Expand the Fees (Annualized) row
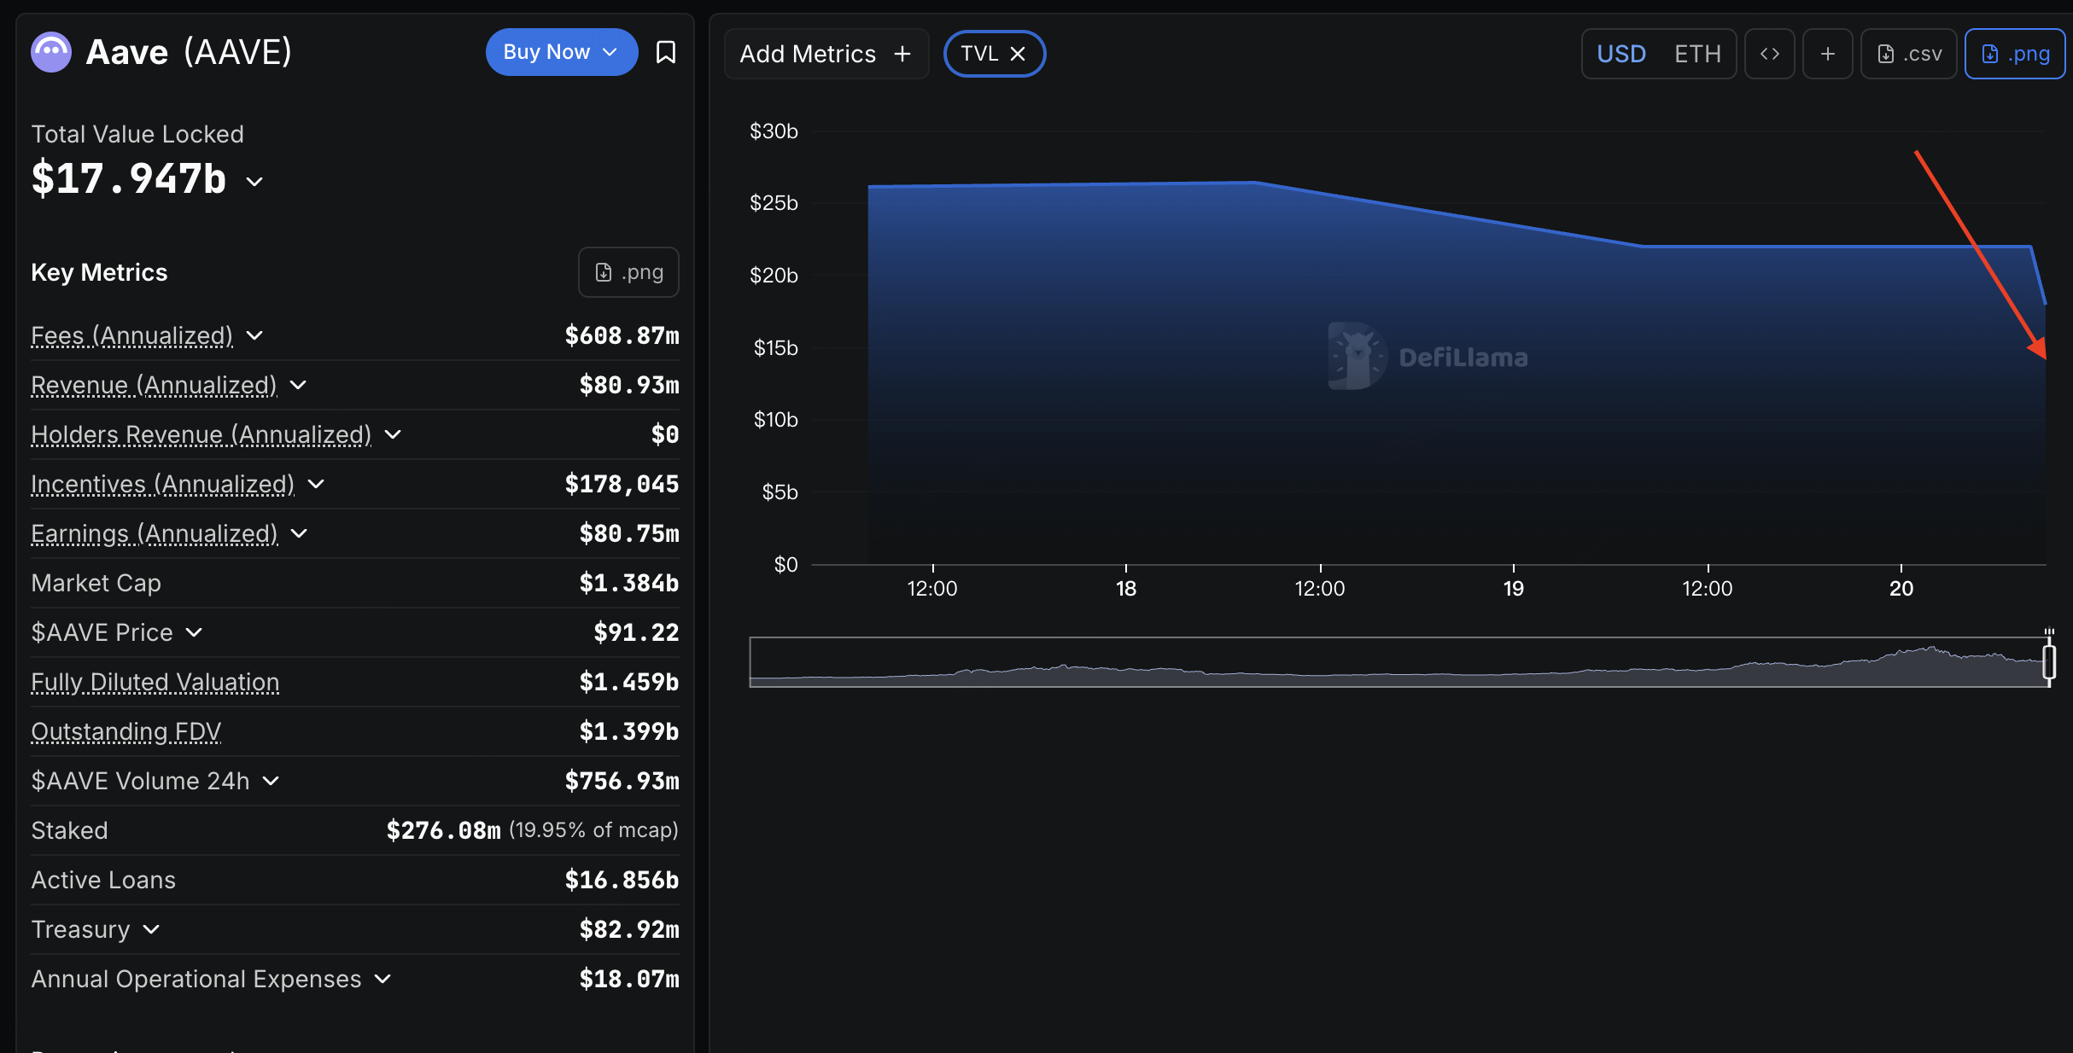2073x1053 pixels. (x=254, y=336)
